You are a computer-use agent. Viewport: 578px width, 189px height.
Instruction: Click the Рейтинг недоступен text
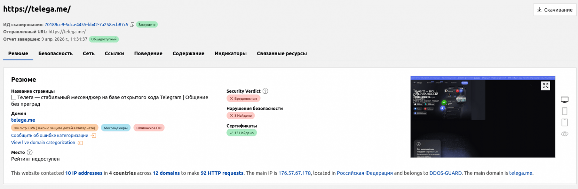(x=35, y=159)
